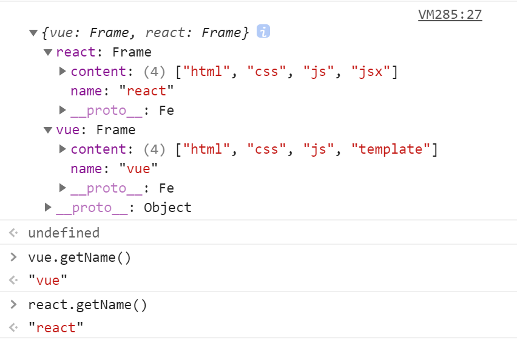Expand react's content array
Viewport: 517px width, 342px height.
63,71
